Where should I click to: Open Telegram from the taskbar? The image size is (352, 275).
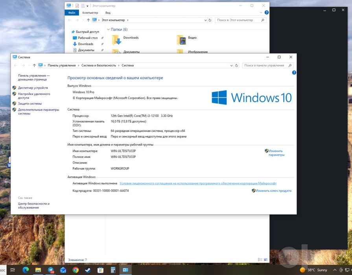51,270
